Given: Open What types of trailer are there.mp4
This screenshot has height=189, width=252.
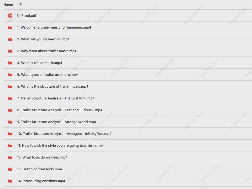Looking at the screenshot, I should point(48,75).
